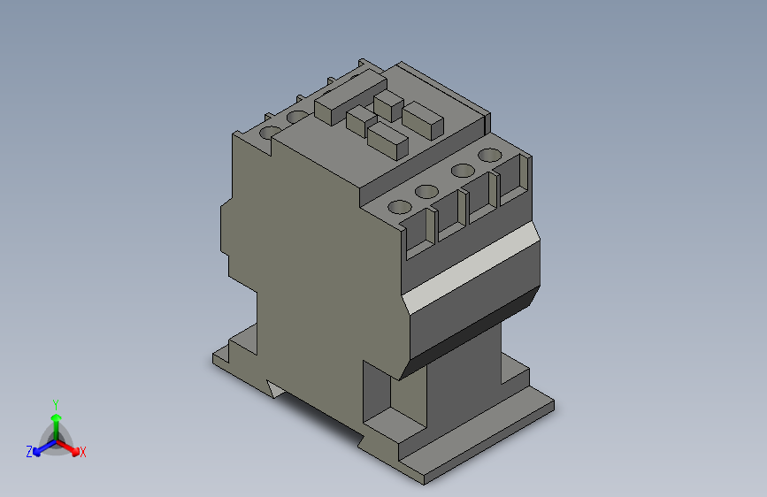This screenshot has height=497, width=767.
Task: Click the green Y axis arrow
Action: click(57, 427)
